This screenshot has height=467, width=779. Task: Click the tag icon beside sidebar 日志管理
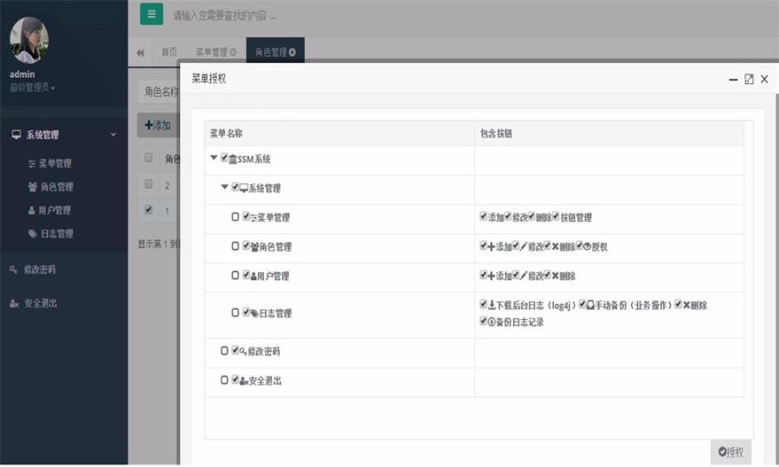tap(32, 233)
